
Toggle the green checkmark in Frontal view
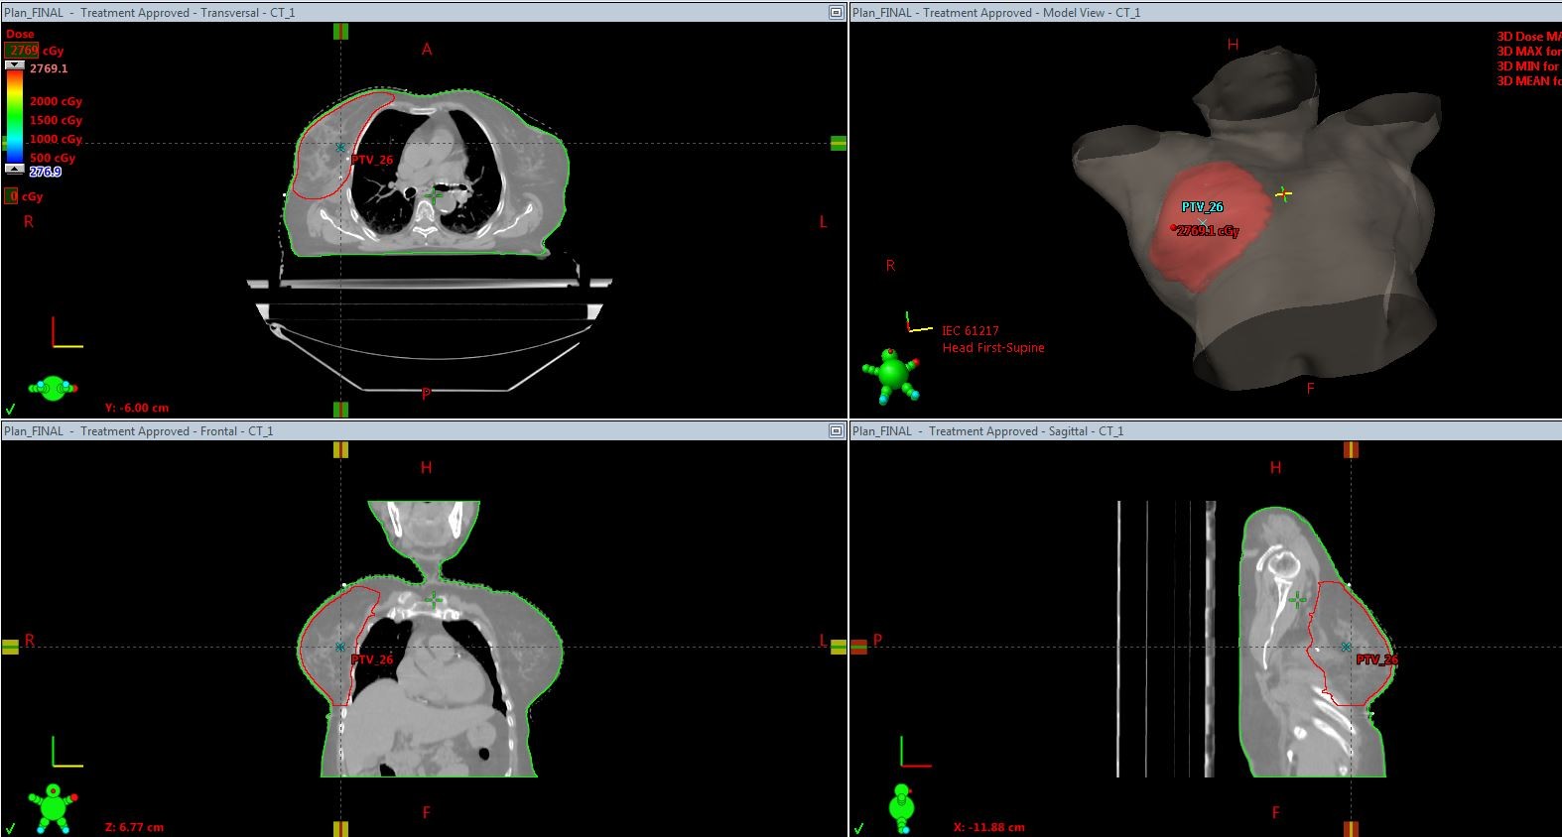point(11,827)
